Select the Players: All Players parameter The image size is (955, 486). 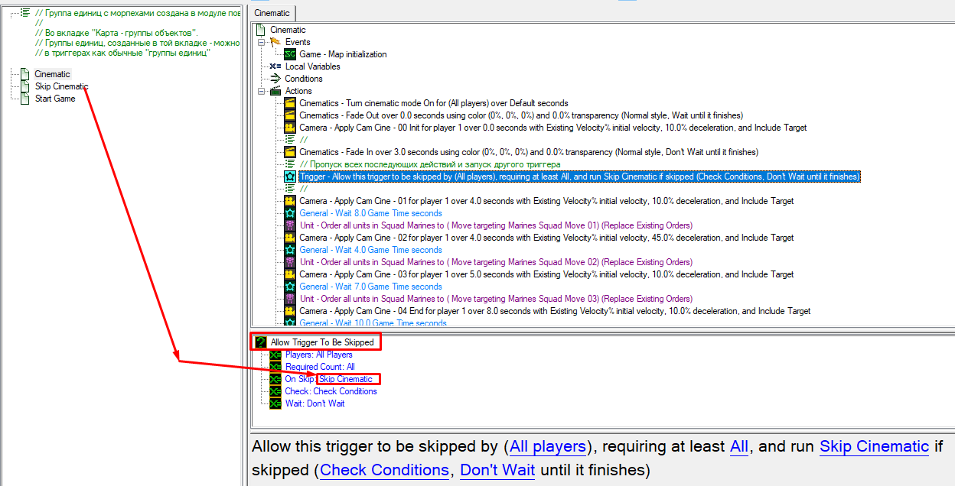pyautogui.click(x=319, y=355)
